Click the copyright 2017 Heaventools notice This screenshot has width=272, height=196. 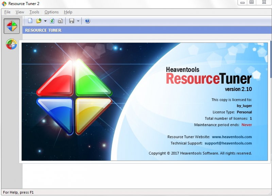tap(200, 153)
